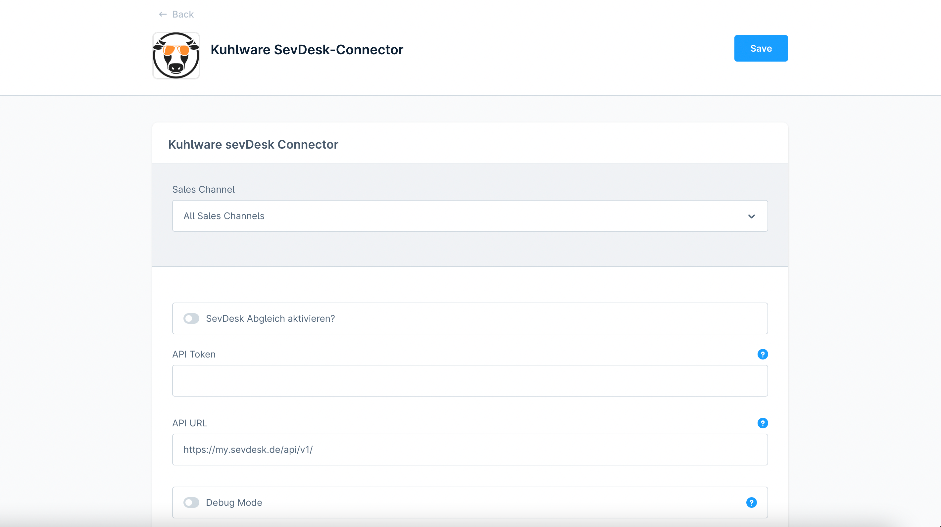Turn on Debug Mode switch
The width and height of the screenshot is (941, 527).
(x=191, y=503)
